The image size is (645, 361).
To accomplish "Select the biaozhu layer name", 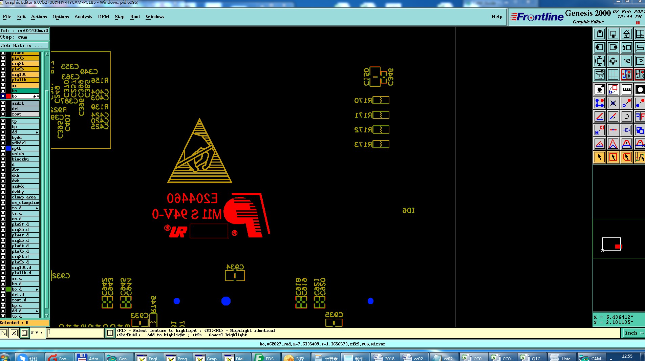I will coord(25,159).
